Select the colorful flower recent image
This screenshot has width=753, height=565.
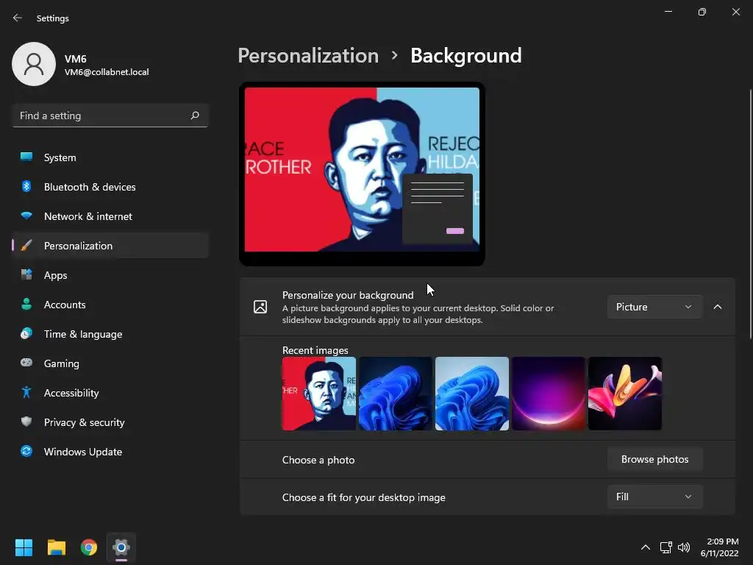[625, 394]
